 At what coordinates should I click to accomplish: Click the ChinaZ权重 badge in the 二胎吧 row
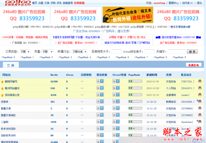tap(116, 122)
